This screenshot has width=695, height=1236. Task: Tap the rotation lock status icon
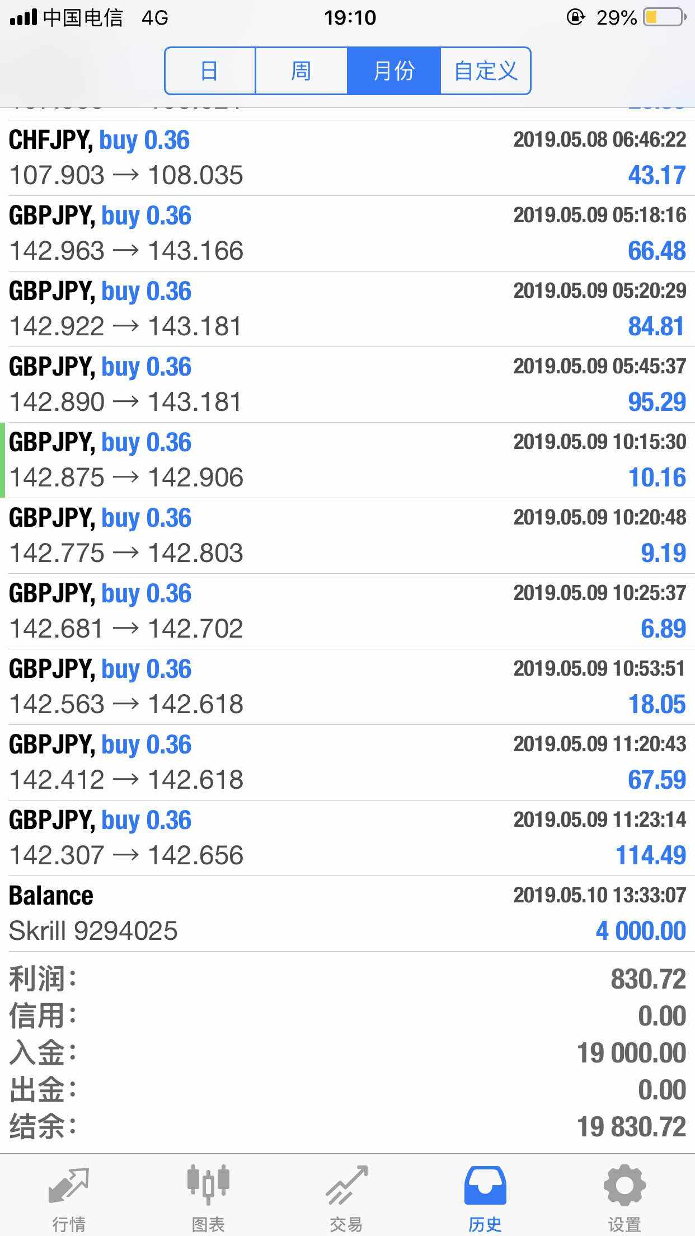575,18
